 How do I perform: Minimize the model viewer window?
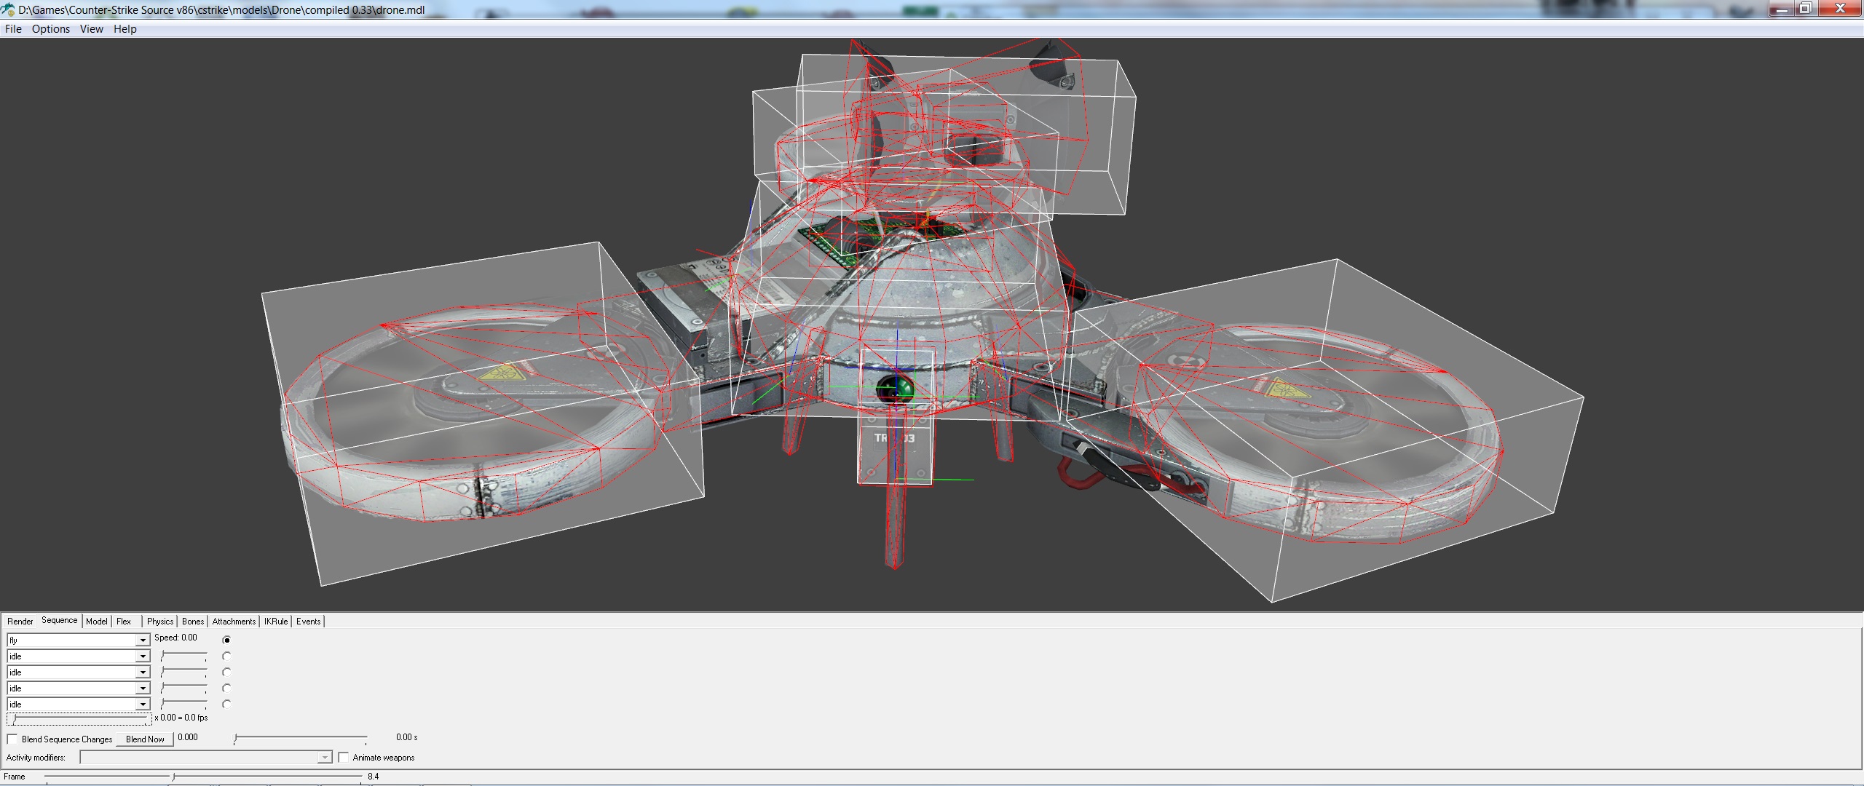(x=1782, y=9)
